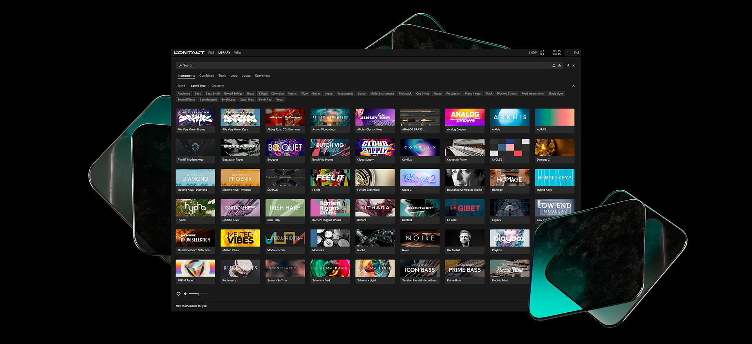Image resolution: width=752 pixels, height=344 pixels.
Task: Open settings via the gear icon
Action: (x=179, y=294)
